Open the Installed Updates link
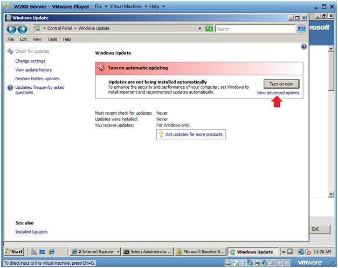 (x=31, y=232)
